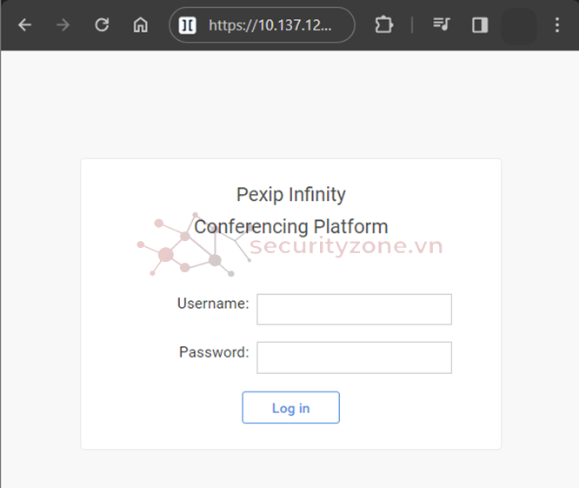Click the Username: label
This screenshot has width=579, height=488.
(x=213, y=304)
